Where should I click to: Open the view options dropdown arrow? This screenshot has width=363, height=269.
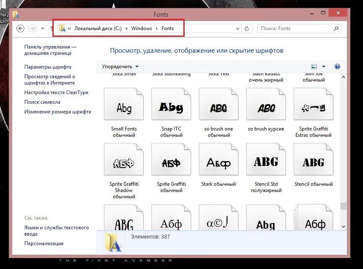324,67
